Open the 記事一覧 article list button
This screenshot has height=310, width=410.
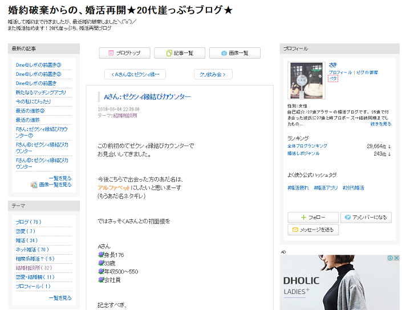pyautogui.click(x=180, y=53)
